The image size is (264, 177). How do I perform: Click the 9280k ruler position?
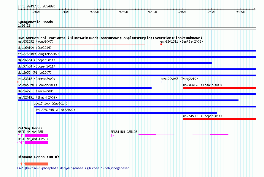(123, 12)
